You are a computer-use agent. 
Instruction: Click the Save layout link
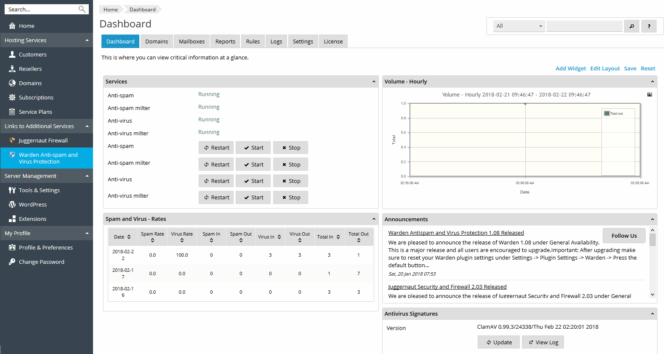[x=630, y=68]
